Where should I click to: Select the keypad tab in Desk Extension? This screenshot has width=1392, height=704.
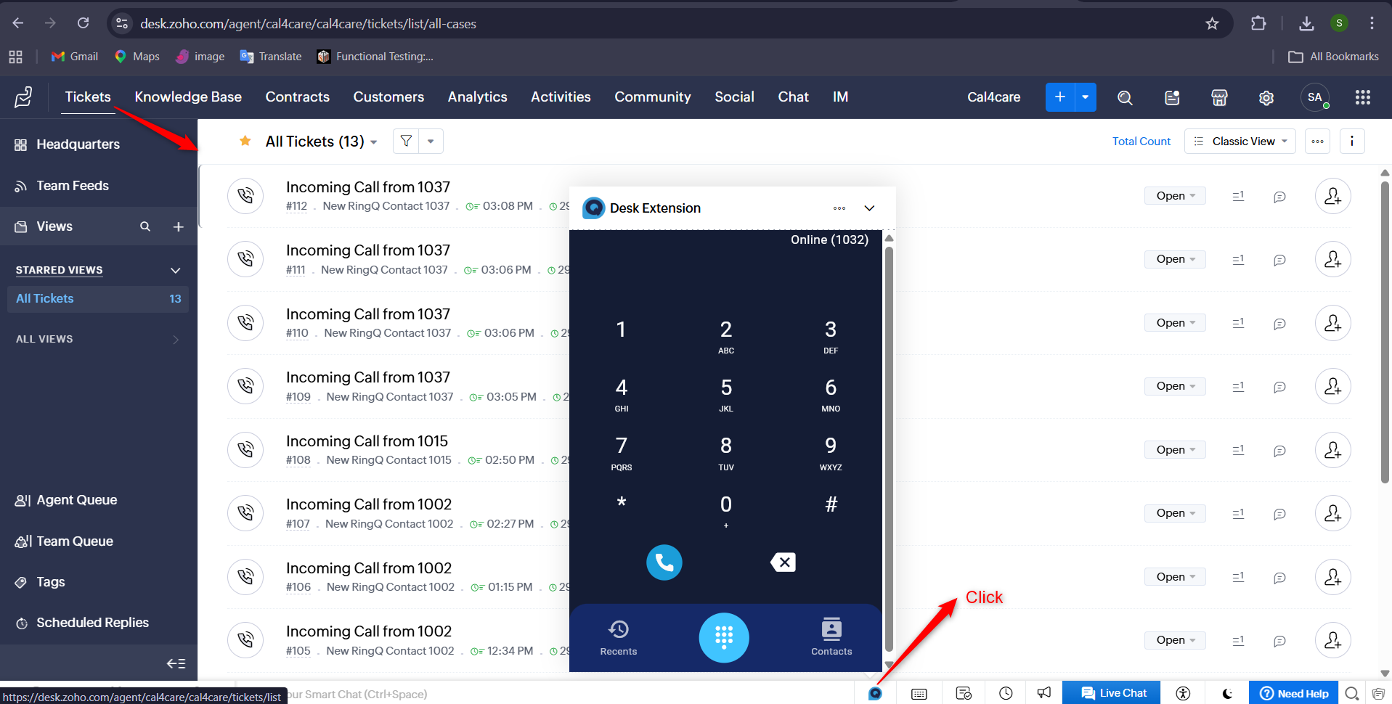pos(724,638)
